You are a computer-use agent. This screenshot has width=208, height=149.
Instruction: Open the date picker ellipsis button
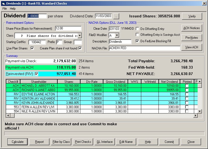coord(117,16)
